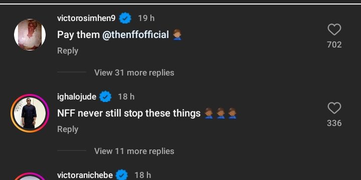
Task: Tap verified badge next to victoranichebe
Action: pyautogui.click(x=122, y=175)
